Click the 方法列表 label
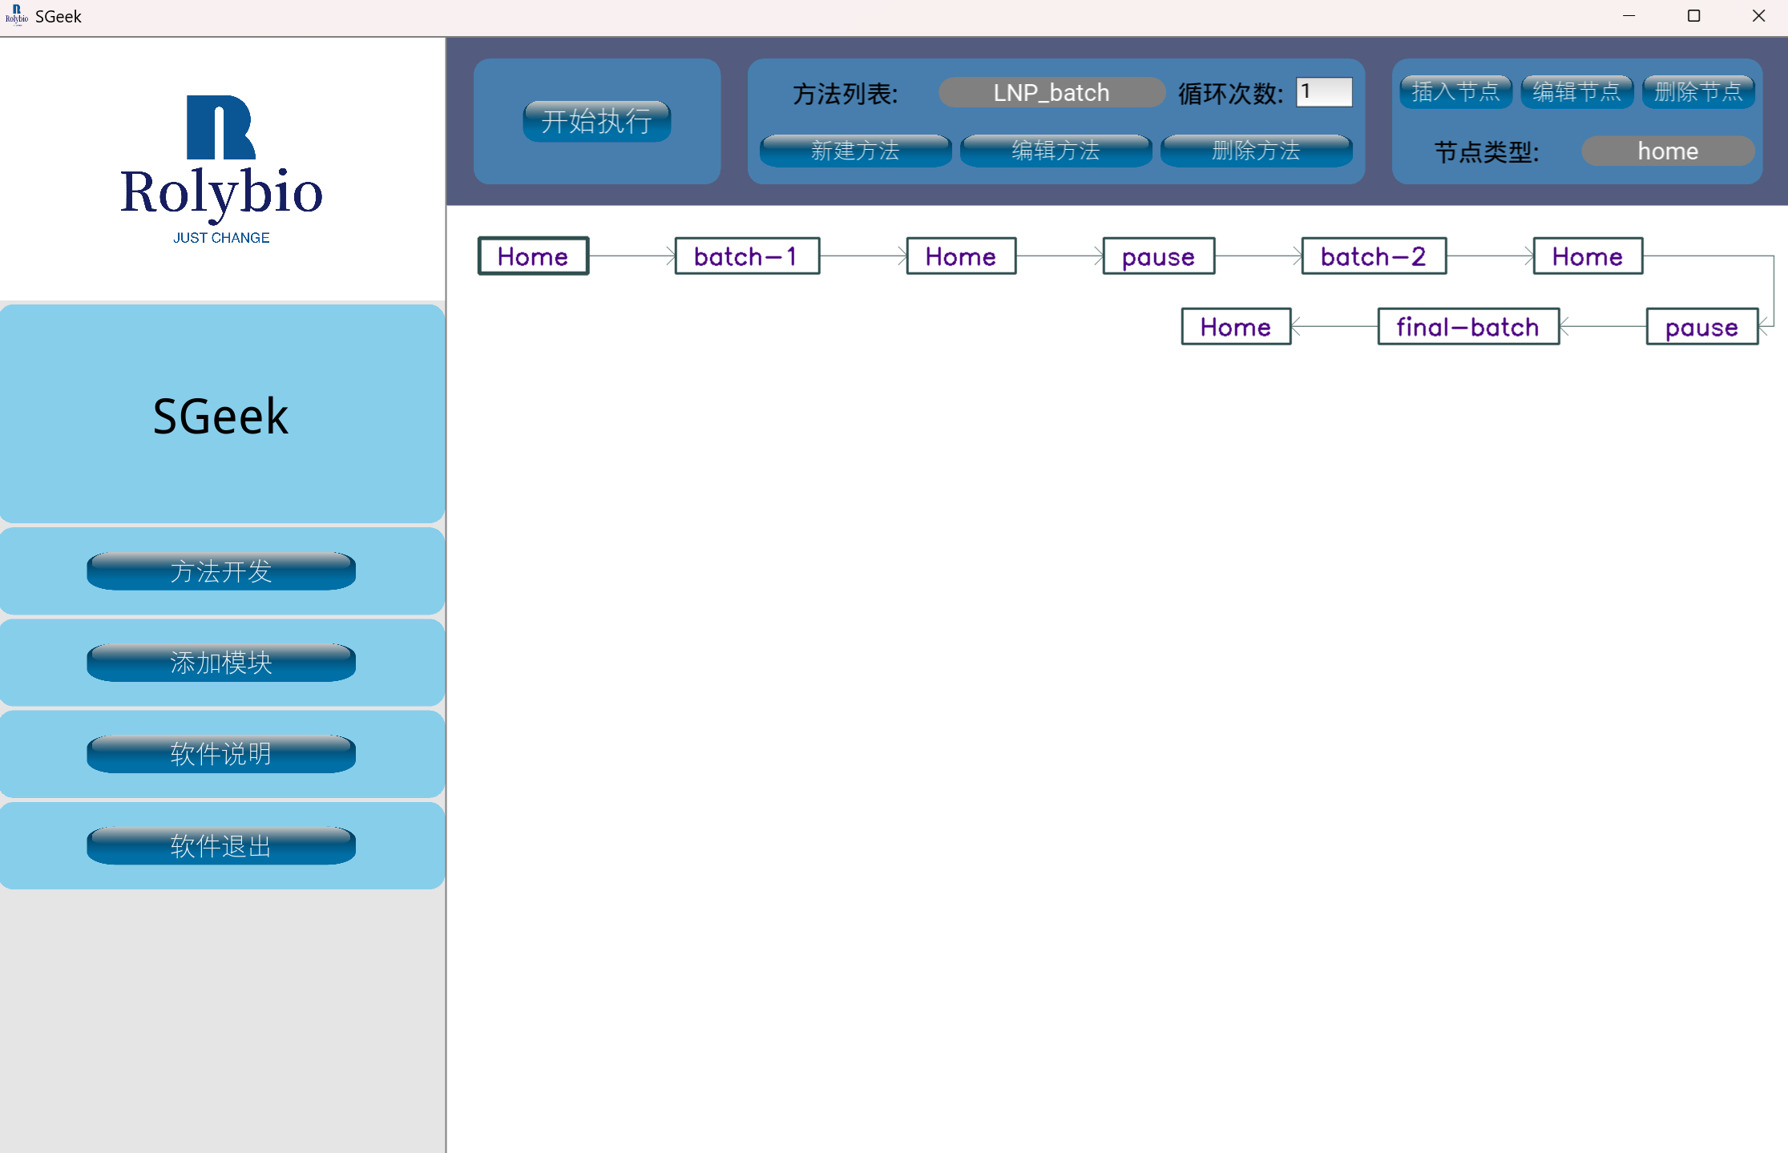This screenshot has width=1788, height=1153. 846,94
